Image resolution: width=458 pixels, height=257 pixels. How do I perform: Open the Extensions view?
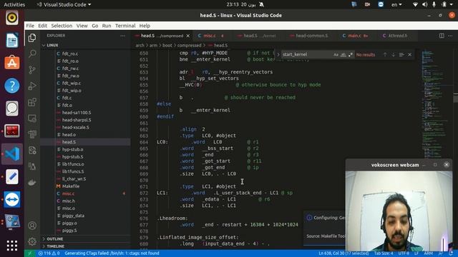point(32,102)
